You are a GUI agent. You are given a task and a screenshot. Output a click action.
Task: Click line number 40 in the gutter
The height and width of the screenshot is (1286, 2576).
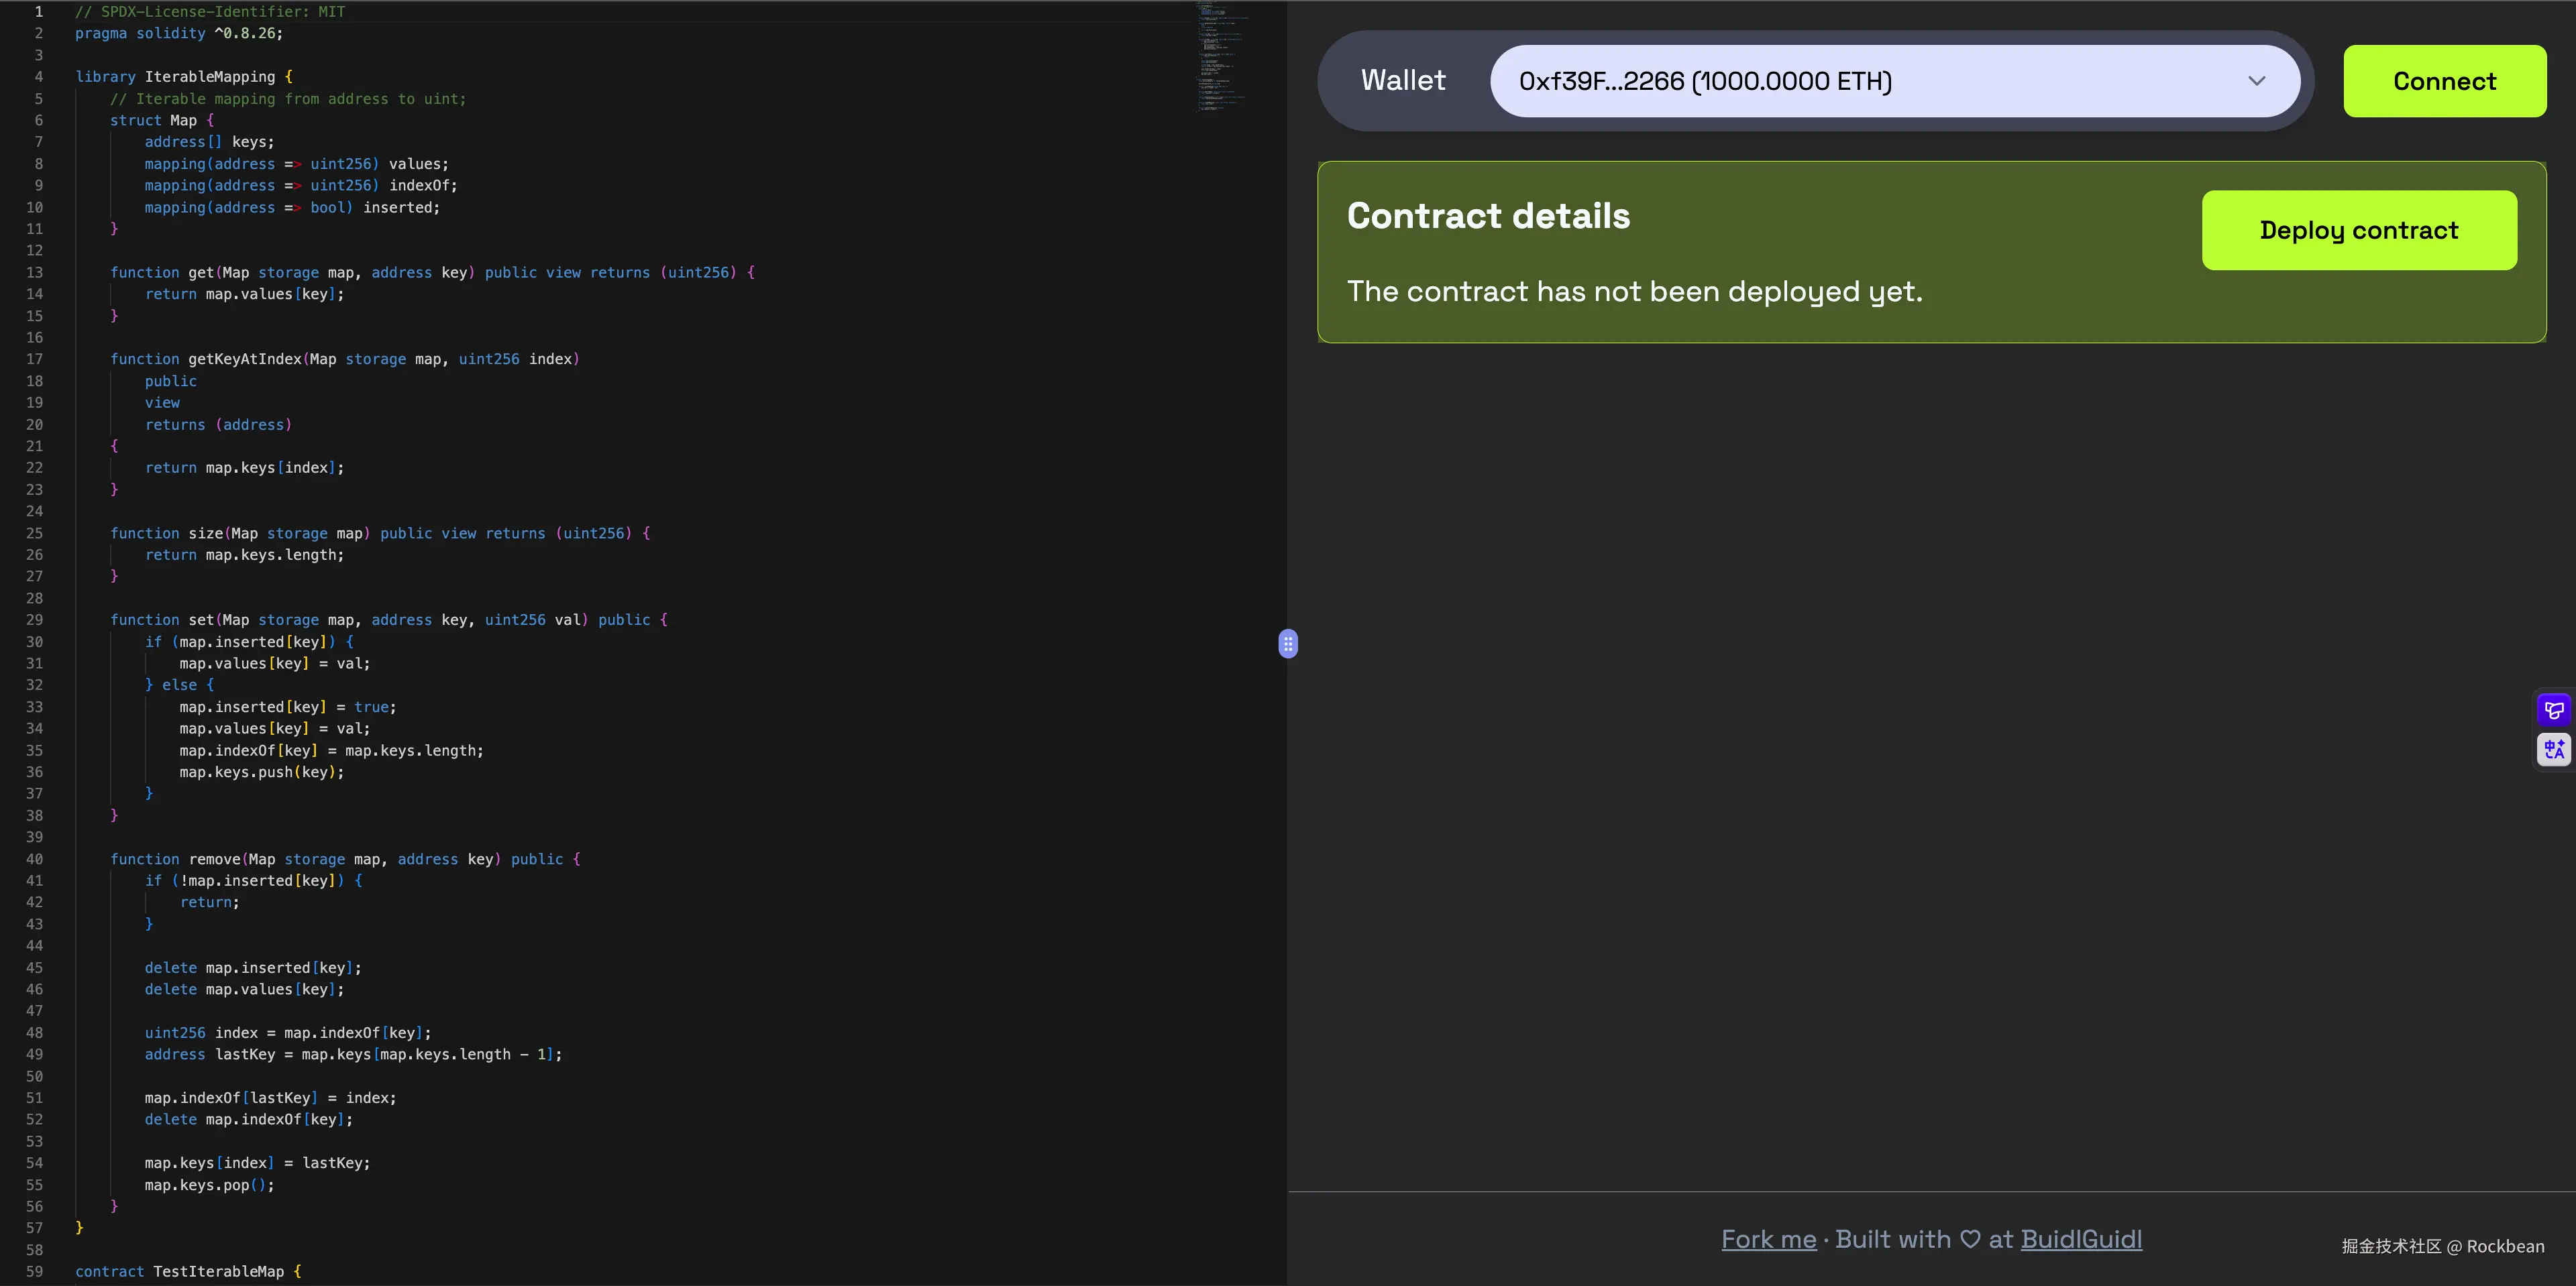tap(34, 858)
